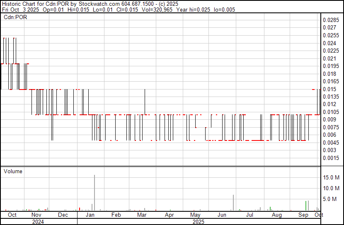Viewport: 344px width, 225px height.
Task: Click the 0.0015 bottom price axis label
Action: point(331,158)
